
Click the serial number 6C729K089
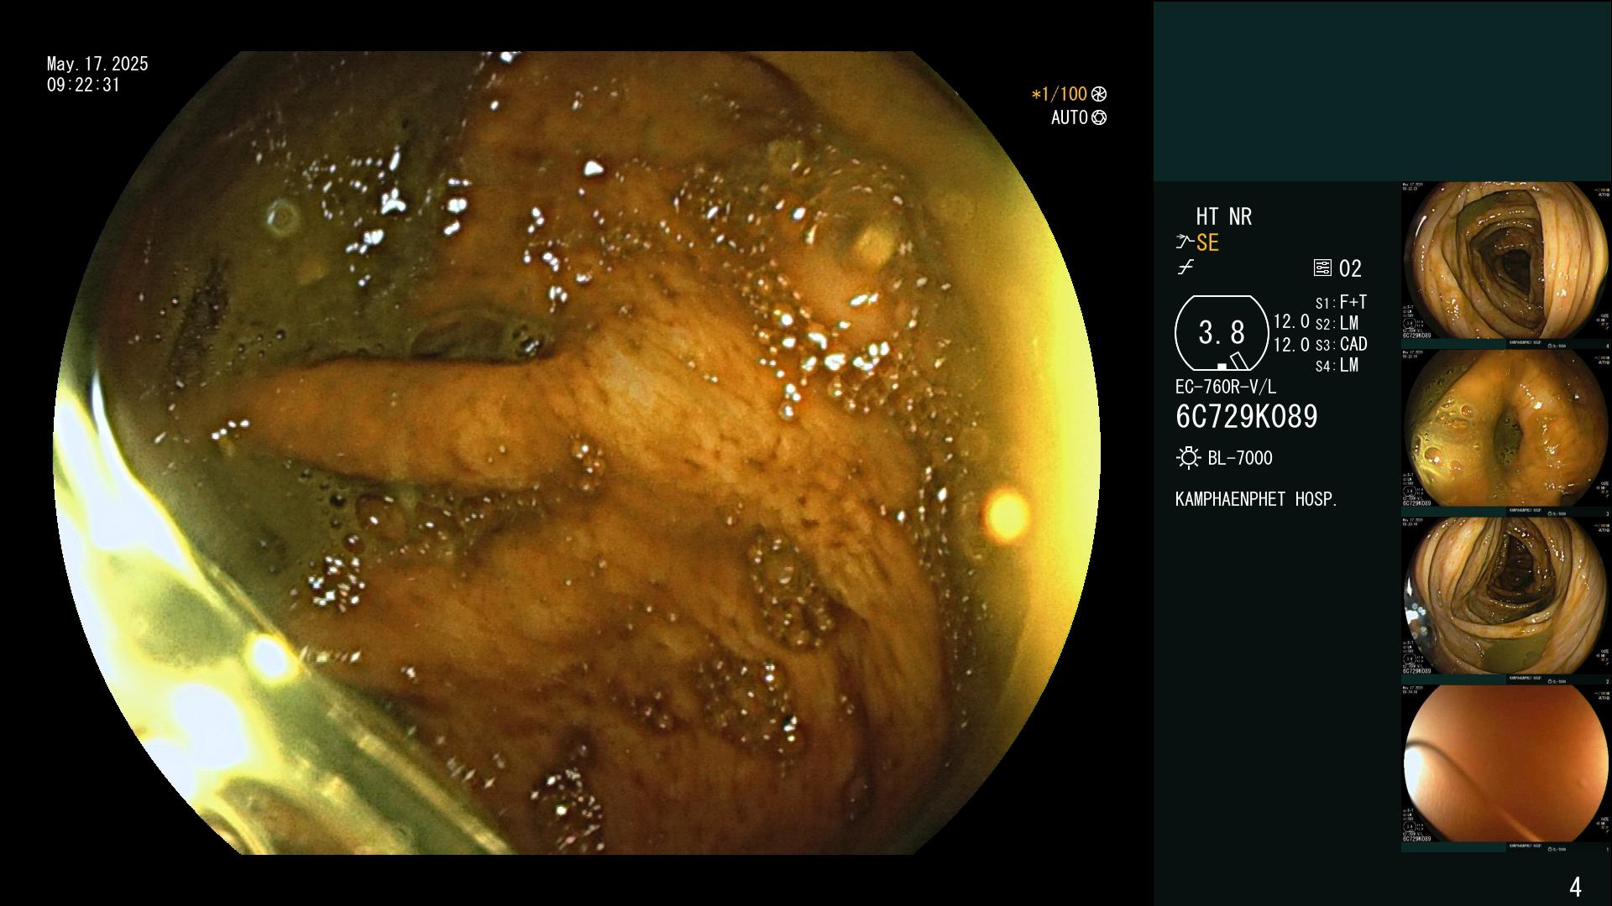(1247, 416)
